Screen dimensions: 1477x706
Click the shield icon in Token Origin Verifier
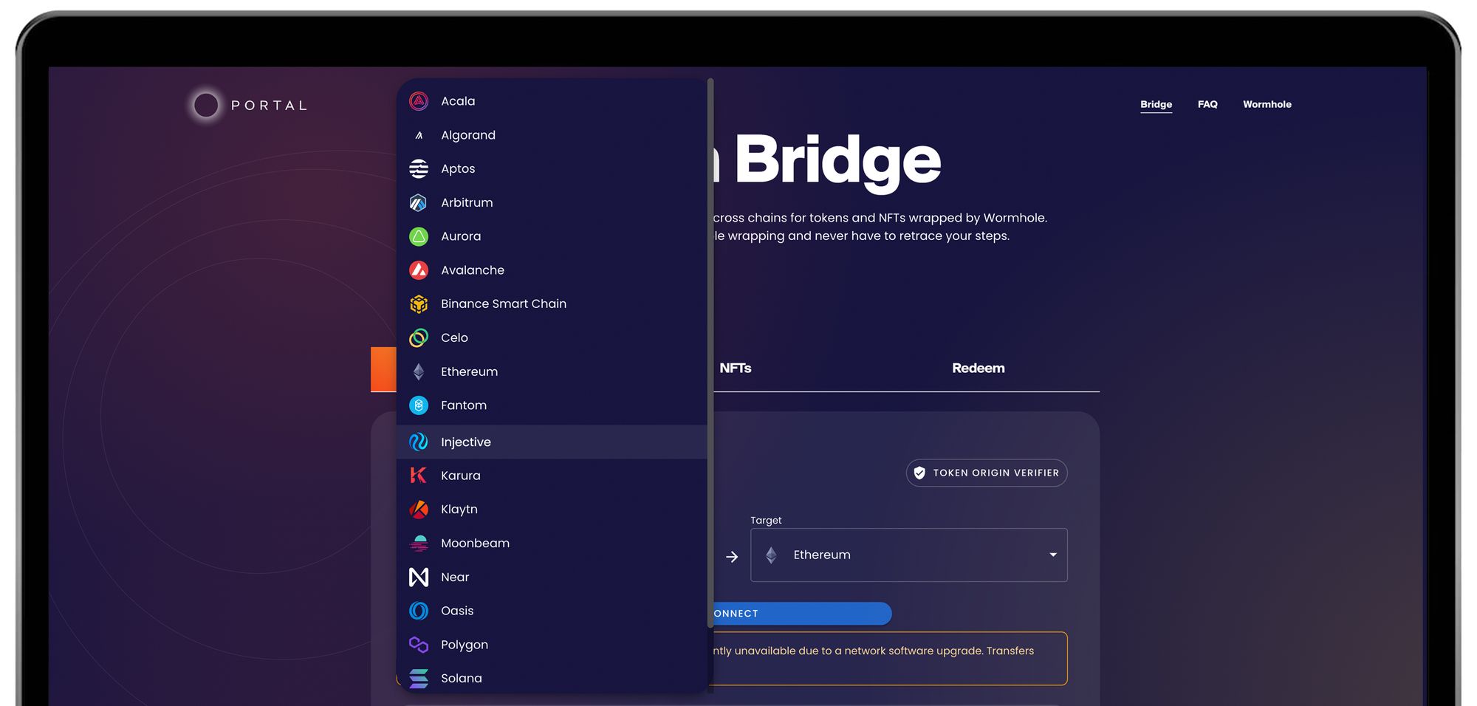pos(919,473)
